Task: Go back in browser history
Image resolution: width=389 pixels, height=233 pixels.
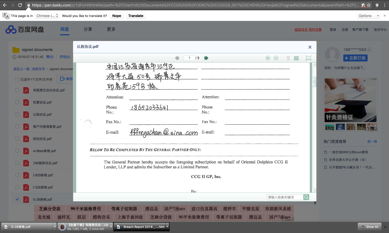Action: pos(5,5)
